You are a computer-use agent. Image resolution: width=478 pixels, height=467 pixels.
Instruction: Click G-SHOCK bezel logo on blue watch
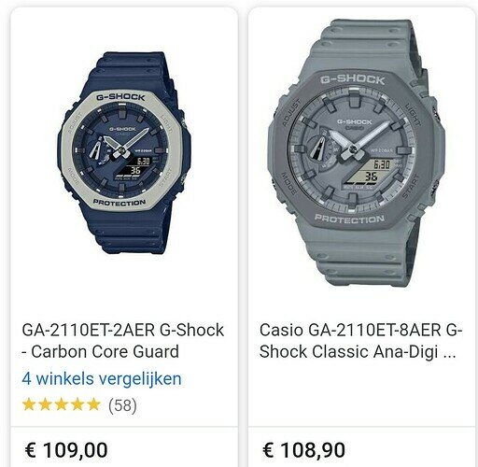point(120,97)
